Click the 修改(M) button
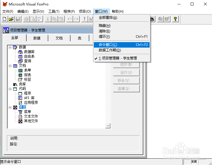This screenshot has height=165, width=212. (126, 65)
